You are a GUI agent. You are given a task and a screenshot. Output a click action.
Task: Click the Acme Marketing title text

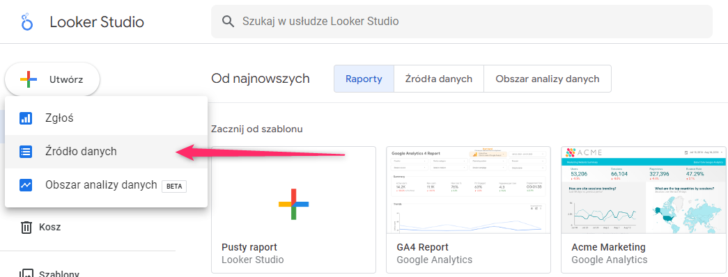(x=609, y=247)
